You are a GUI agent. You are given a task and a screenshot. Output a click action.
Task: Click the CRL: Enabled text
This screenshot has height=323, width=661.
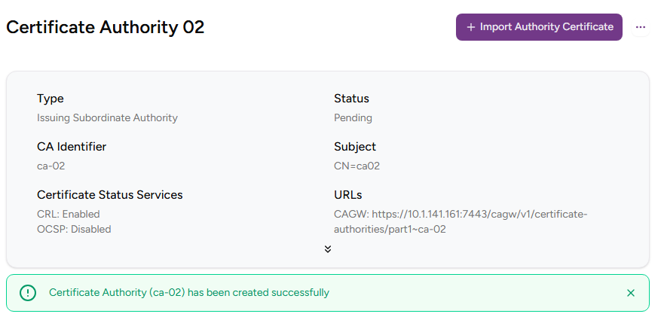69,215
